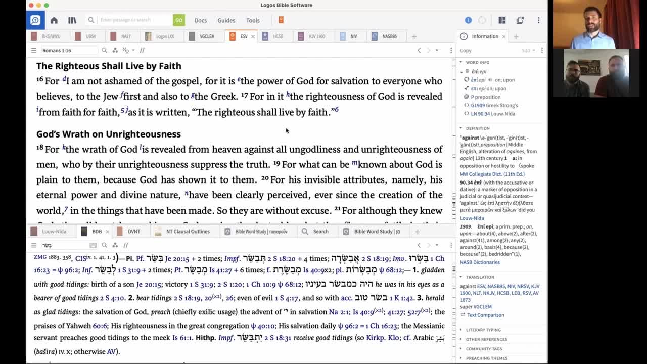Expand ESV navigation history dropdown
Image resolution: width=647 pixels, height=364 pixels.
[x=437, y=50]
